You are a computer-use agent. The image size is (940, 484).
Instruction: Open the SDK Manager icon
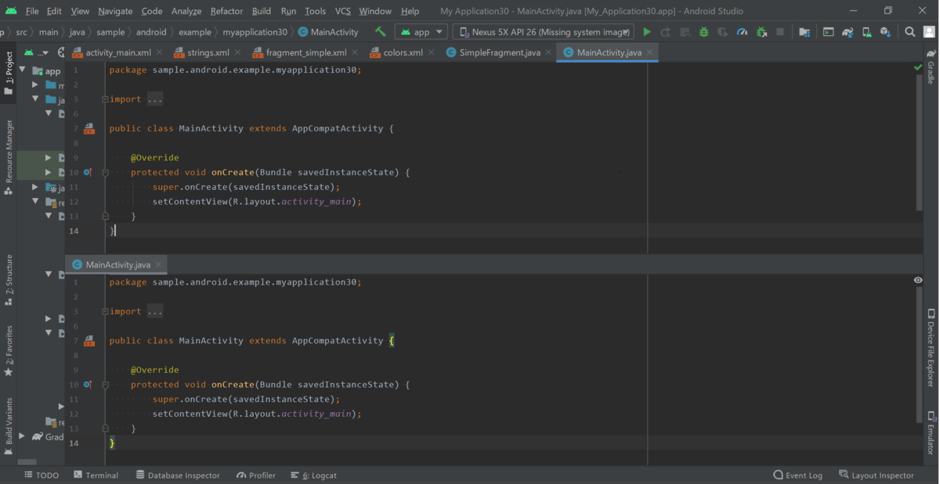point(885,32)
